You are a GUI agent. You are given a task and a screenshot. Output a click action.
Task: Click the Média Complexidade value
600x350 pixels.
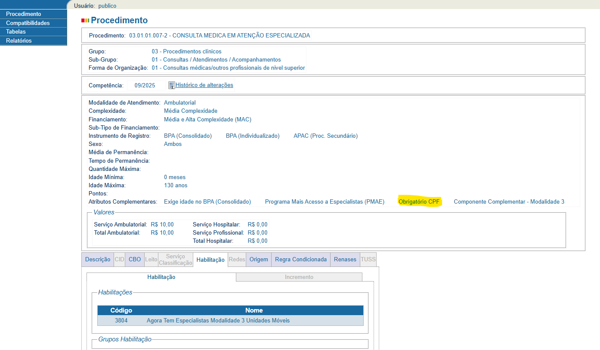[x=191, y=111]
